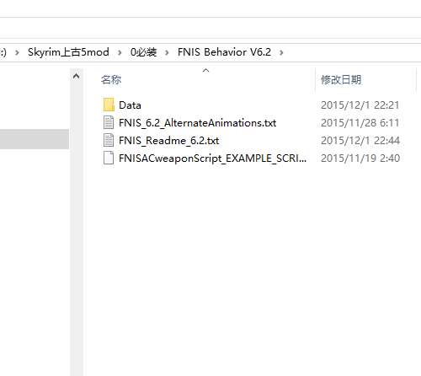421x376 pixels.
Task: Select the file FNIS_Readme_6.2.txt by name
Action: point(168,141)
